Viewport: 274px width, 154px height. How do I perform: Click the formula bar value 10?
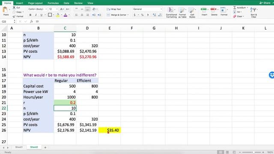(37, 21)
